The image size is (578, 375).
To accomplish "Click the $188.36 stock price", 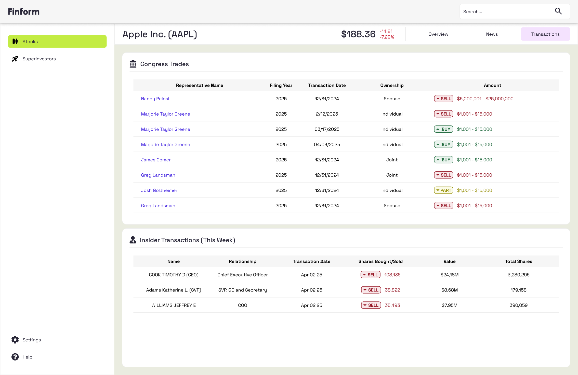I will pyautogui.click(x=358, y=34).
